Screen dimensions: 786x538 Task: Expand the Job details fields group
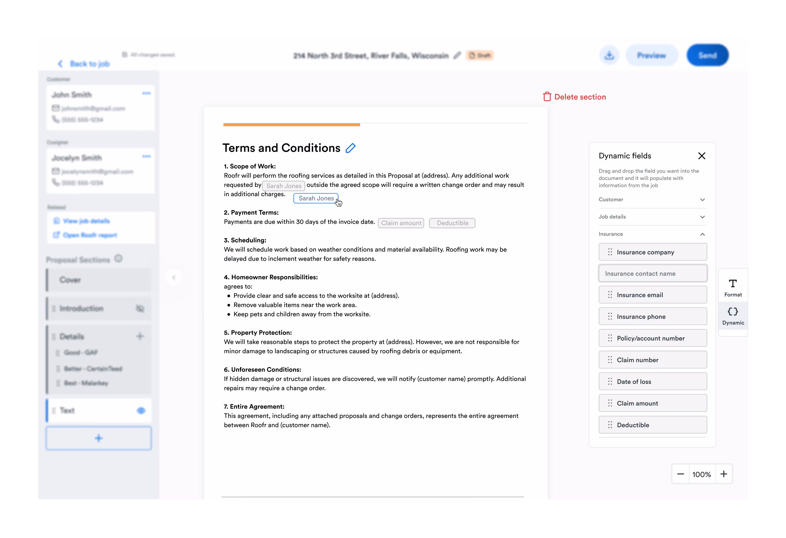pyautogui.click(x=702, y=217)
